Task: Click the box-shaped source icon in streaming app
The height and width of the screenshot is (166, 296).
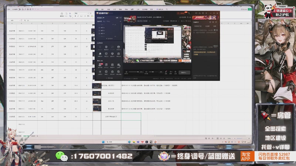Action: (118, 47)
